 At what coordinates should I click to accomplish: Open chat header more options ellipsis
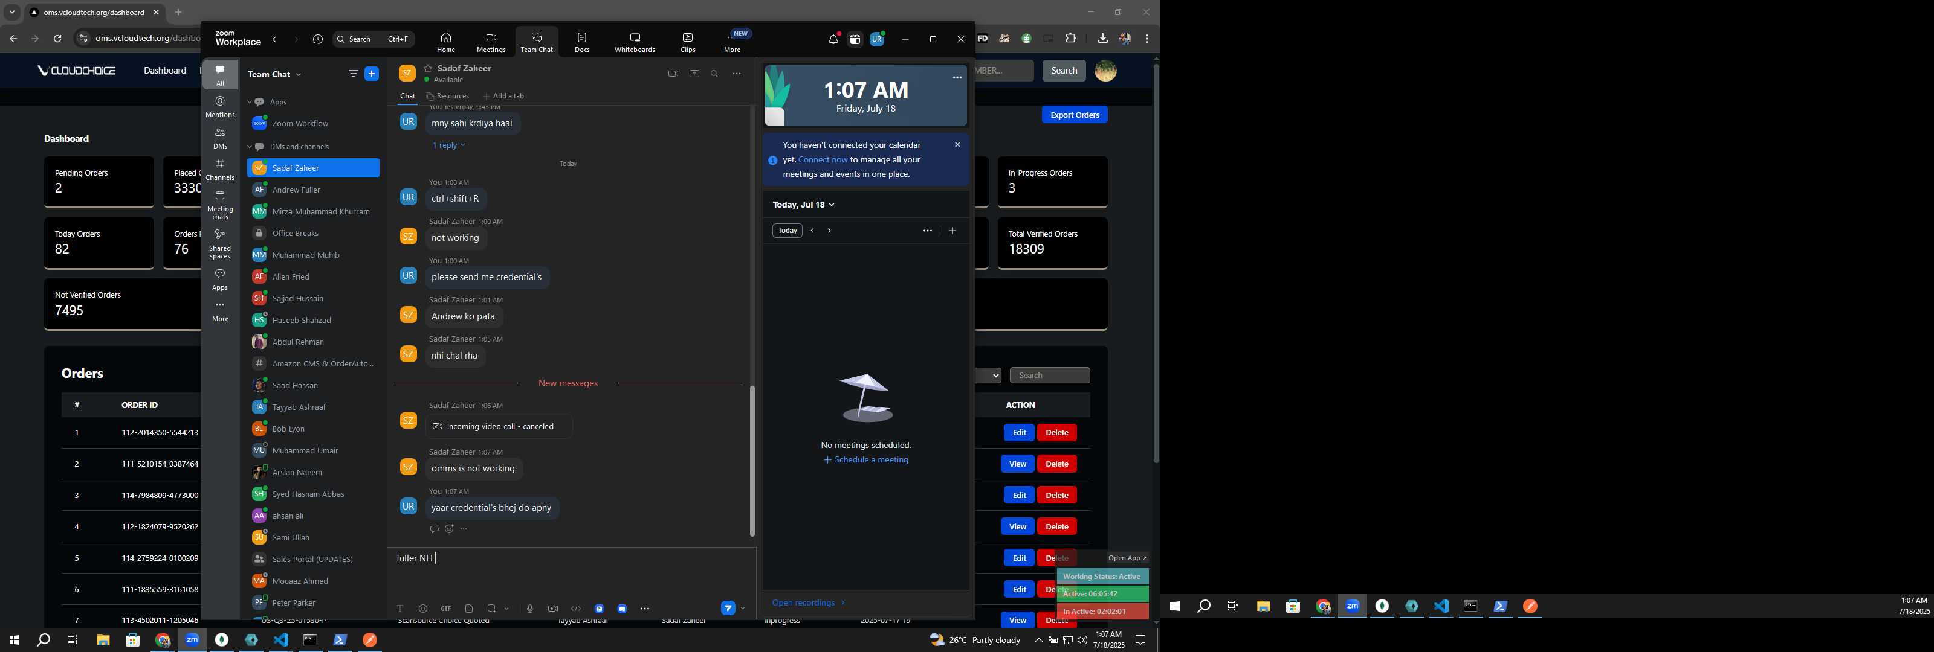click(737, 74)
